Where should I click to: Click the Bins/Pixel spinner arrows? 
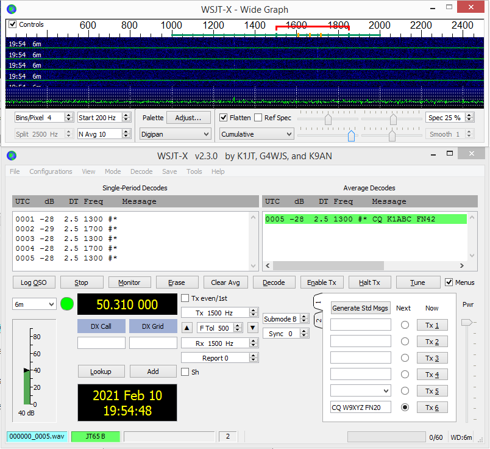tap(69, 117)
